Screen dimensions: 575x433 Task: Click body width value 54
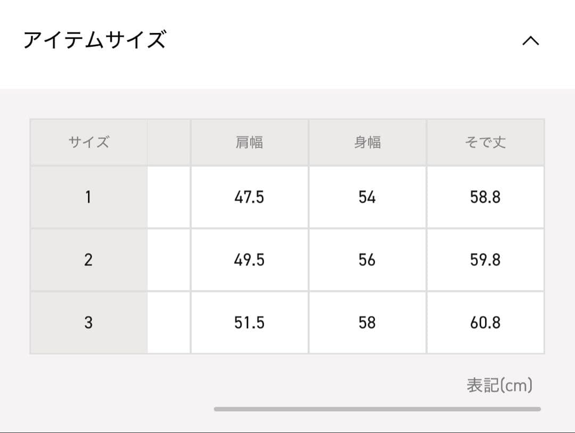click(x=367, y=197)
